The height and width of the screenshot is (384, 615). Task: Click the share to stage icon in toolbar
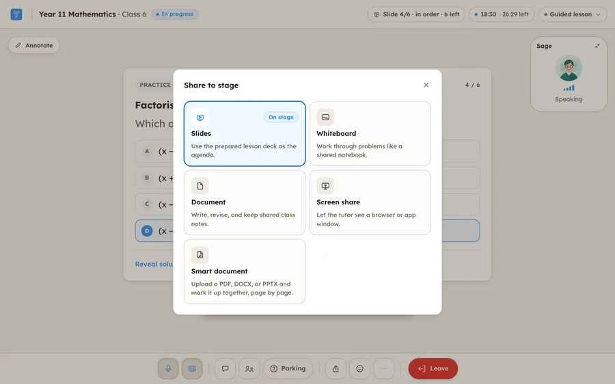pyautogui.click(x=336, y=368)
